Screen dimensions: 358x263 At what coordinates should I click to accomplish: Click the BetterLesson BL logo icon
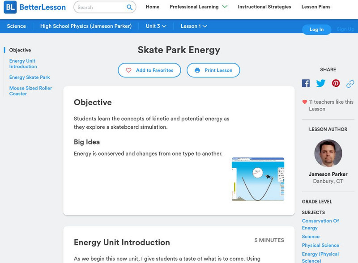coord(10,7)
